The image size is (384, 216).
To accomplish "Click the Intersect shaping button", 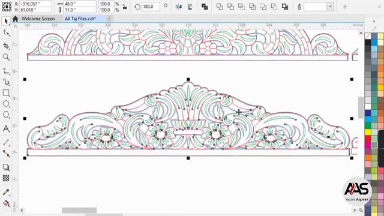I will click(x=241, y=7).
